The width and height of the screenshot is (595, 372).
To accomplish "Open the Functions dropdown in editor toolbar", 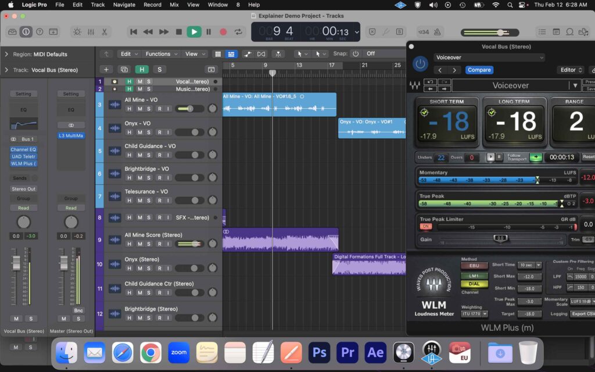I will (x=157, y=53).
